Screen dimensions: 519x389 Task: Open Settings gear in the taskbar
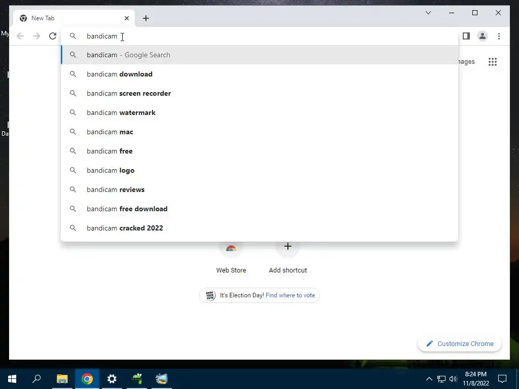pos(112,379)
